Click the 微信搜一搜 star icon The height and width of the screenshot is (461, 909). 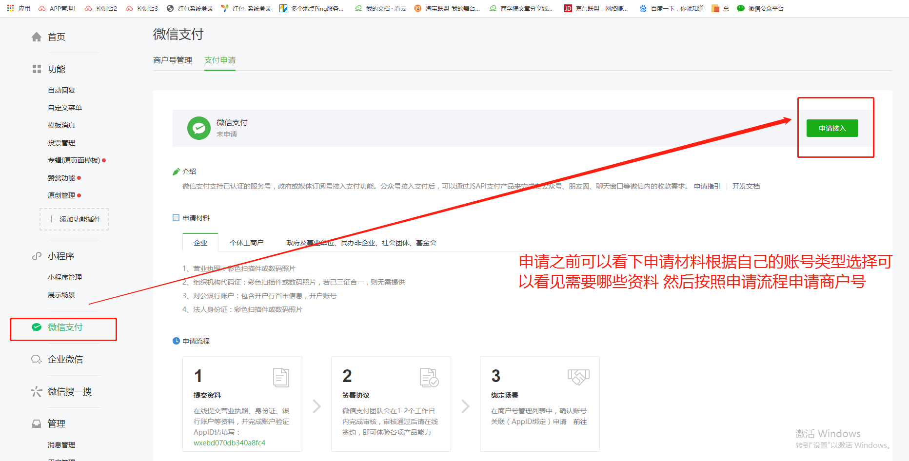click(37, 392)
